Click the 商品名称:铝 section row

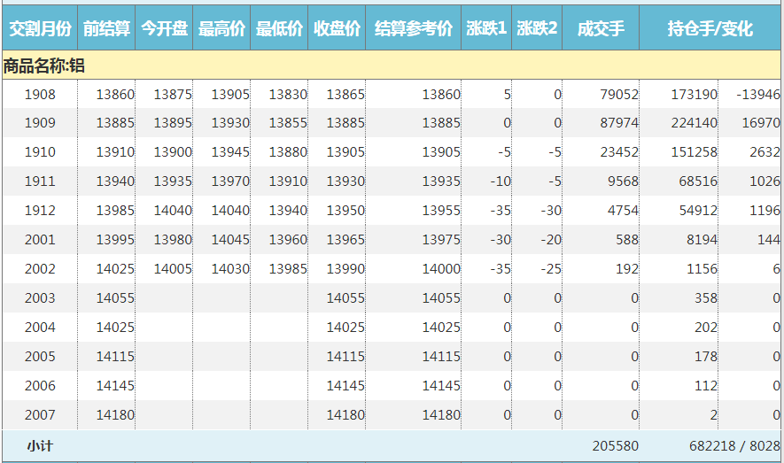click(44, 66)
